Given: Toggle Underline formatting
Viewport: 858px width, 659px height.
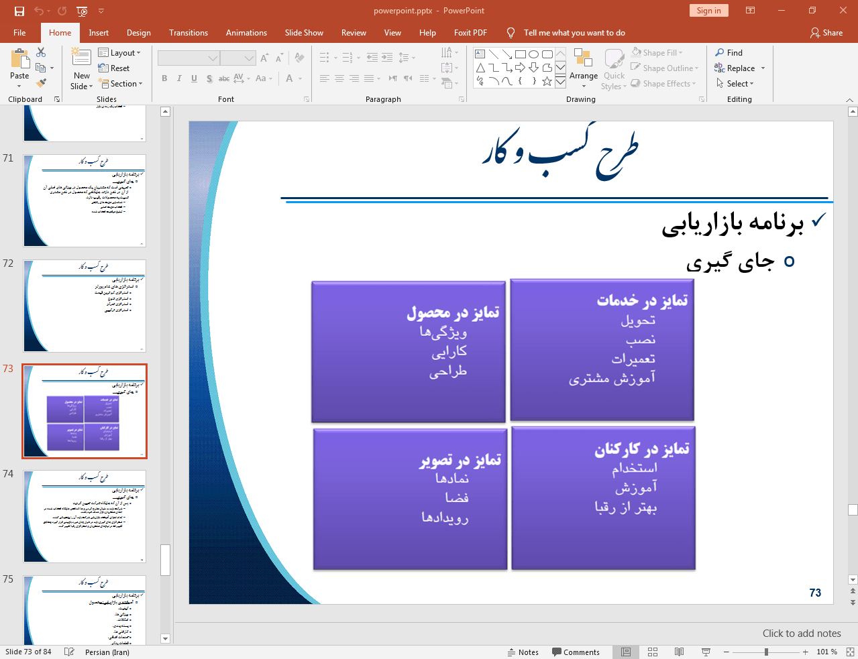Looking at the screenshot, I should point(194,78).
